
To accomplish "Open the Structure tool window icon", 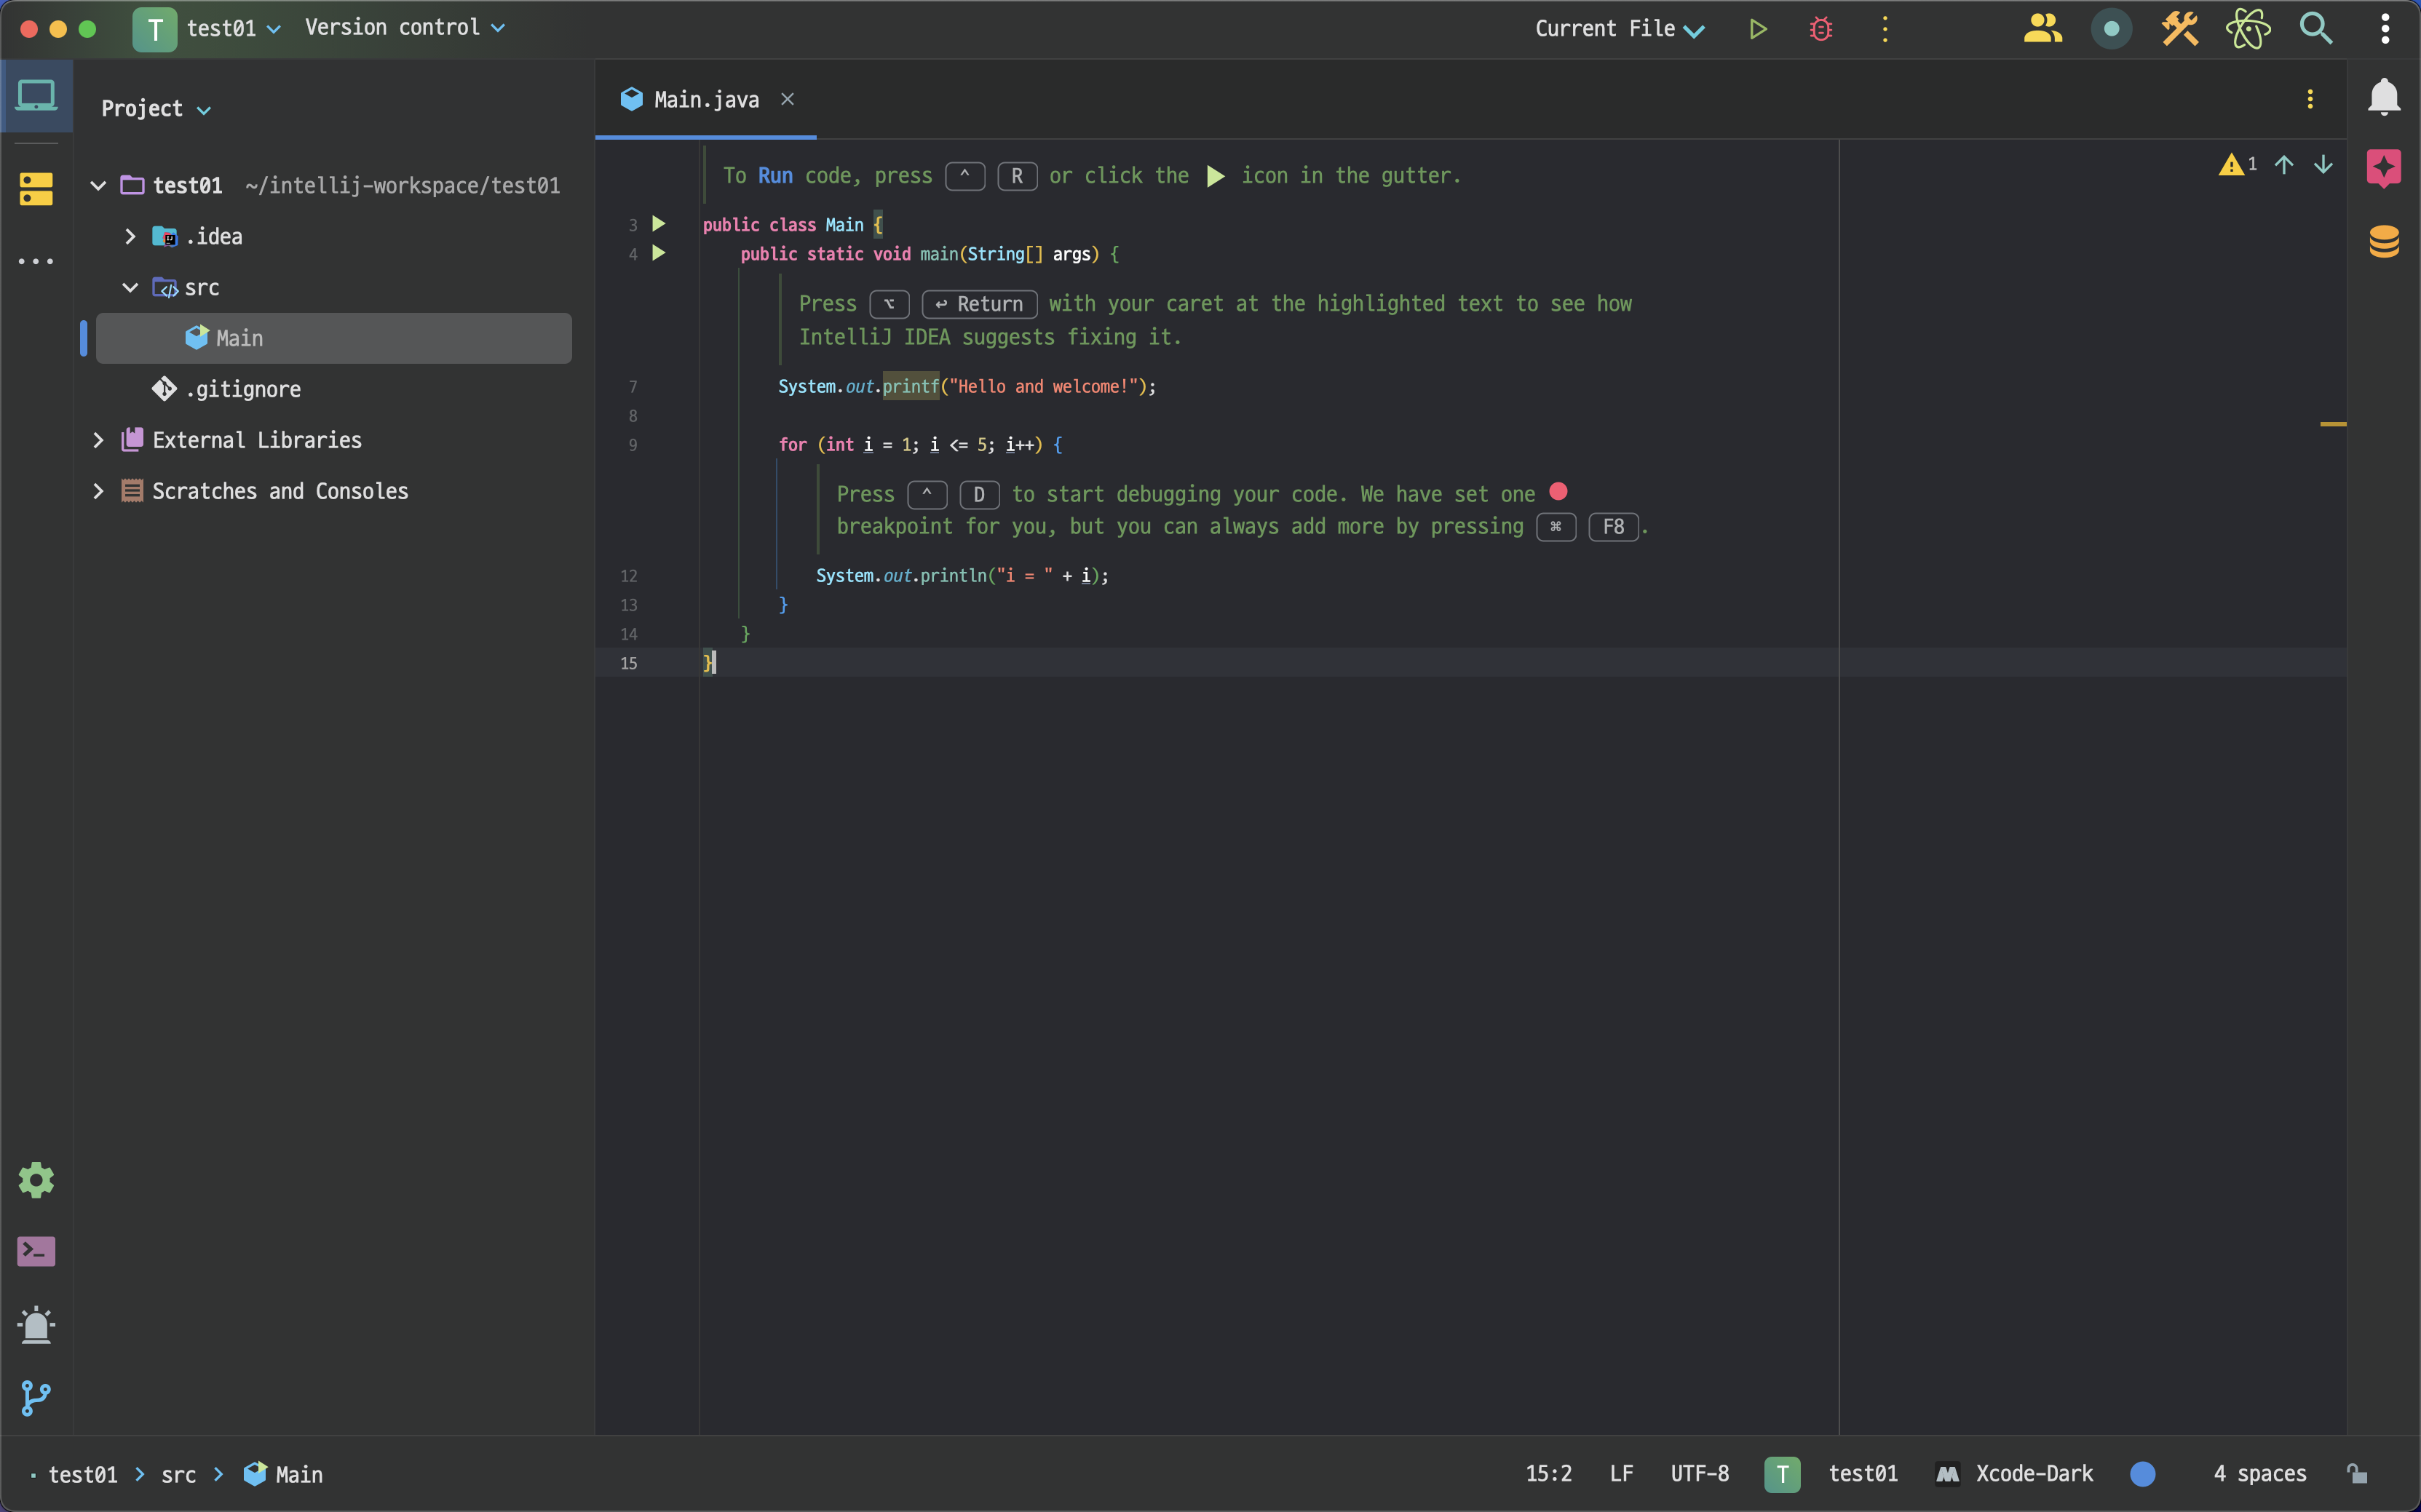I will [36, 188].
